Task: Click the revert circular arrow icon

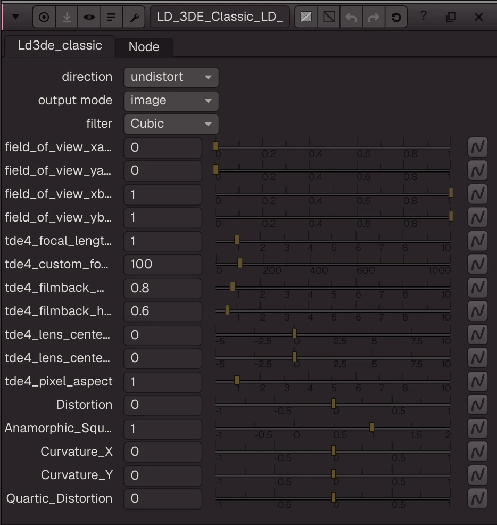Action: click(396, 17)
